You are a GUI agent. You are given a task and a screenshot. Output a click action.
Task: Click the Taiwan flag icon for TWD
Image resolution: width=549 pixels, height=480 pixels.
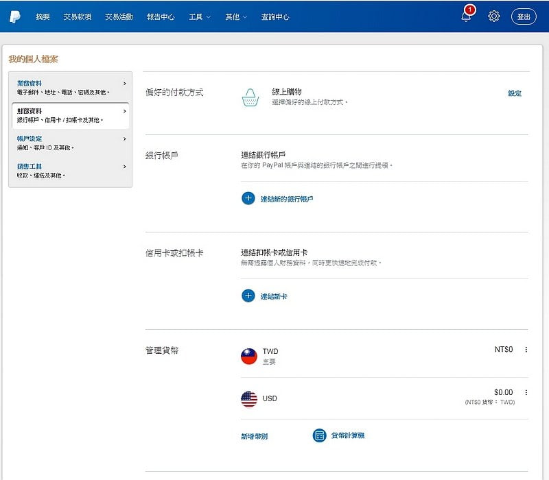pyautogui.click(x=249, y=356)
